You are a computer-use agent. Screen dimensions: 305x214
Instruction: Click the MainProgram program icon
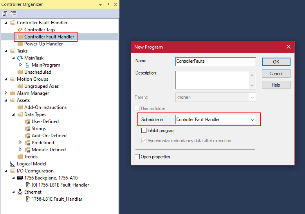[27, 65]
